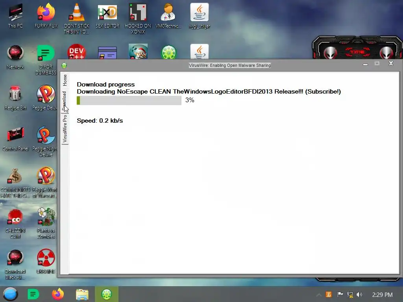Open the CHUZZIN CUM red fuzzy icon

(15, 223)
